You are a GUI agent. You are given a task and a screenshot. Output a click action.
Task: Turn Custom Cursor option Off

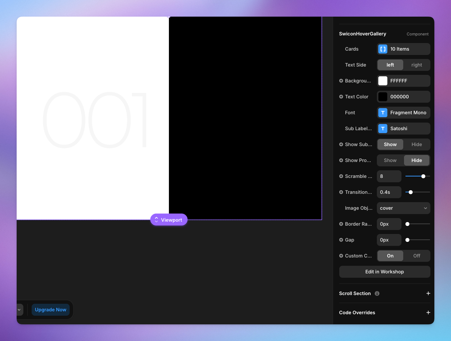pyautogui.click(x=417, y=256)
